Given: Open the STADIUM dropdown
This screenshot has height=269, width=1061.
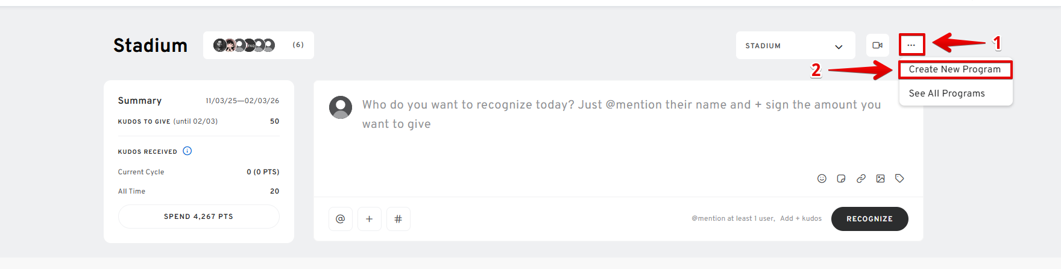Looking at the screenshot, I should (x=795, y=46).
